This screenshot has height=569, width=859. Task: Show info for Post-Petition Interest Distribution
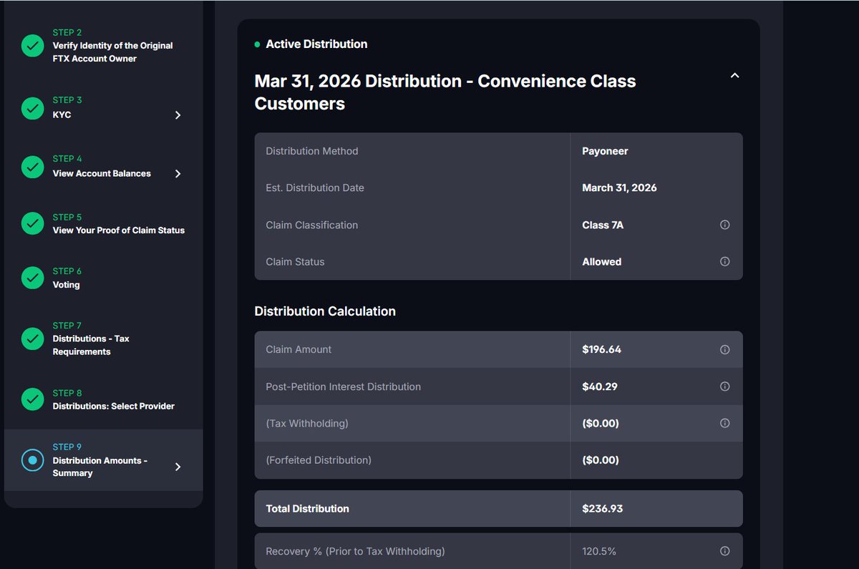[x=724, y=386]
